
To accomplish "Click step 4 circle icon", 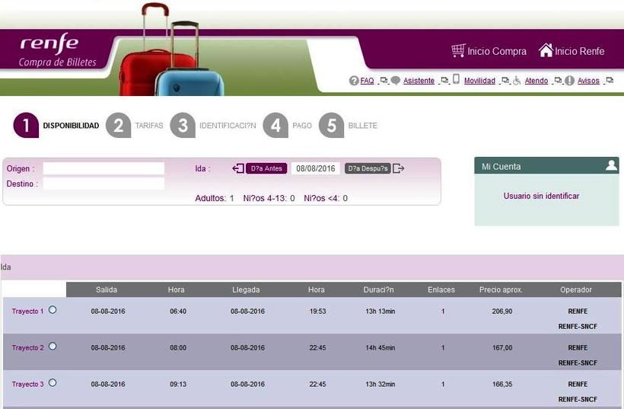I will (275, 125).
